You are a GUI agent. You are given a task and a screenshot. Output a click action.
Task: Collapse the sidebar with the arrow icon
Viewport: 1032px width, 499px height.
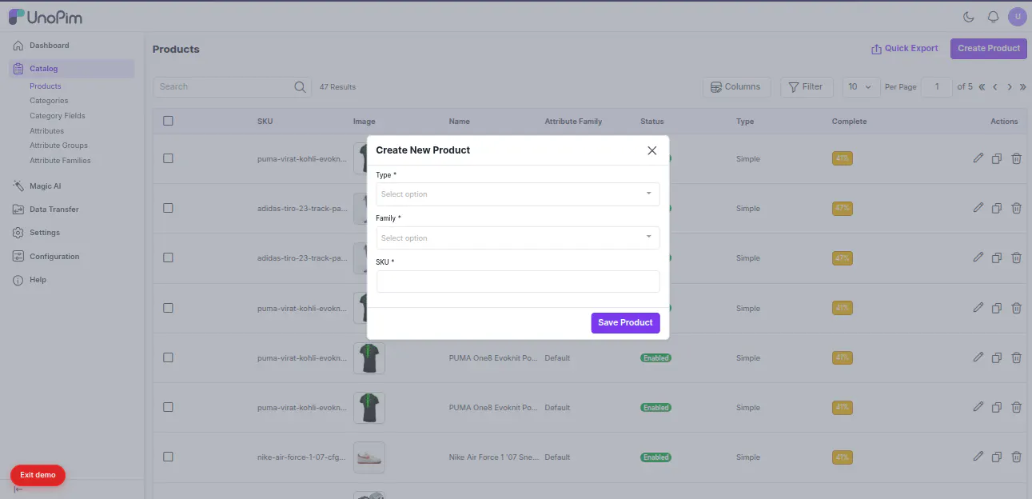pos(18,489)
